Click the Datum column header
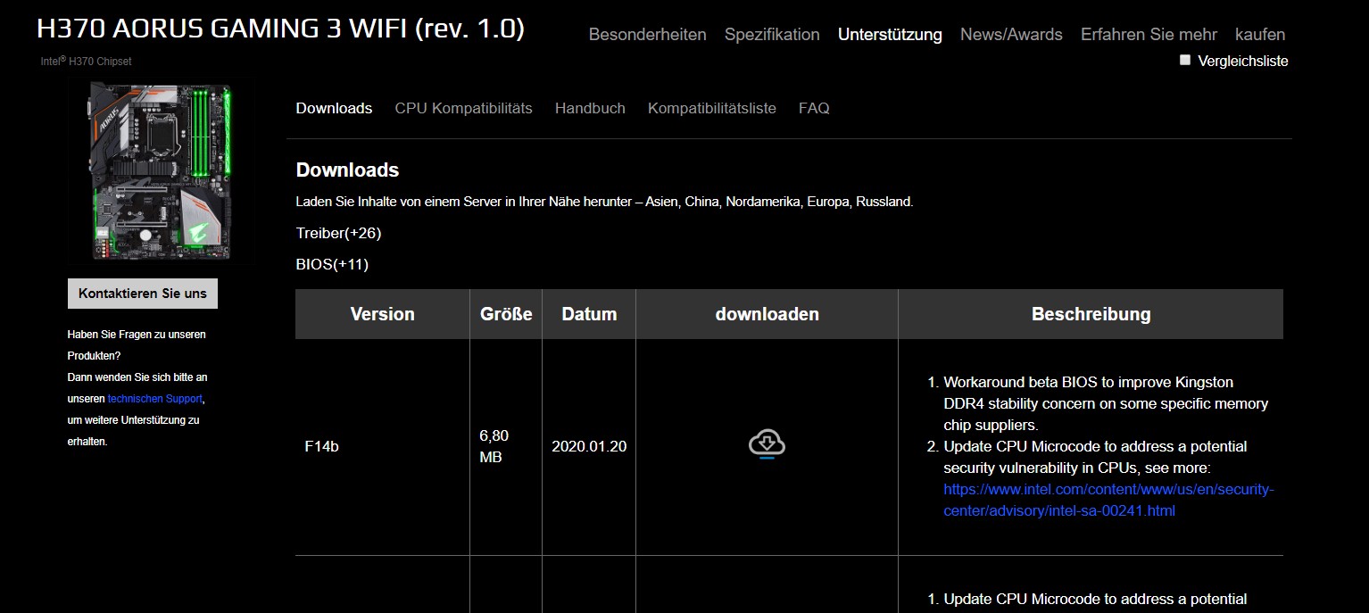 click(589, 314)
